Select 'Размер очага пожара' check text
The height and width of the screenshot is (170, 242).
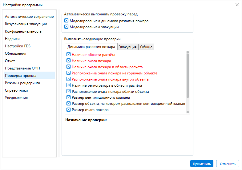90,110
